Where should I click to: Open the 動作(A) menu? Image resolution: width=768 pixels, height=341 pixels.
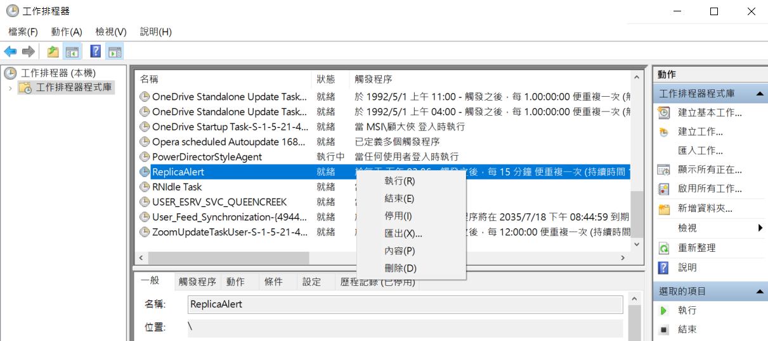pos(67,32)
